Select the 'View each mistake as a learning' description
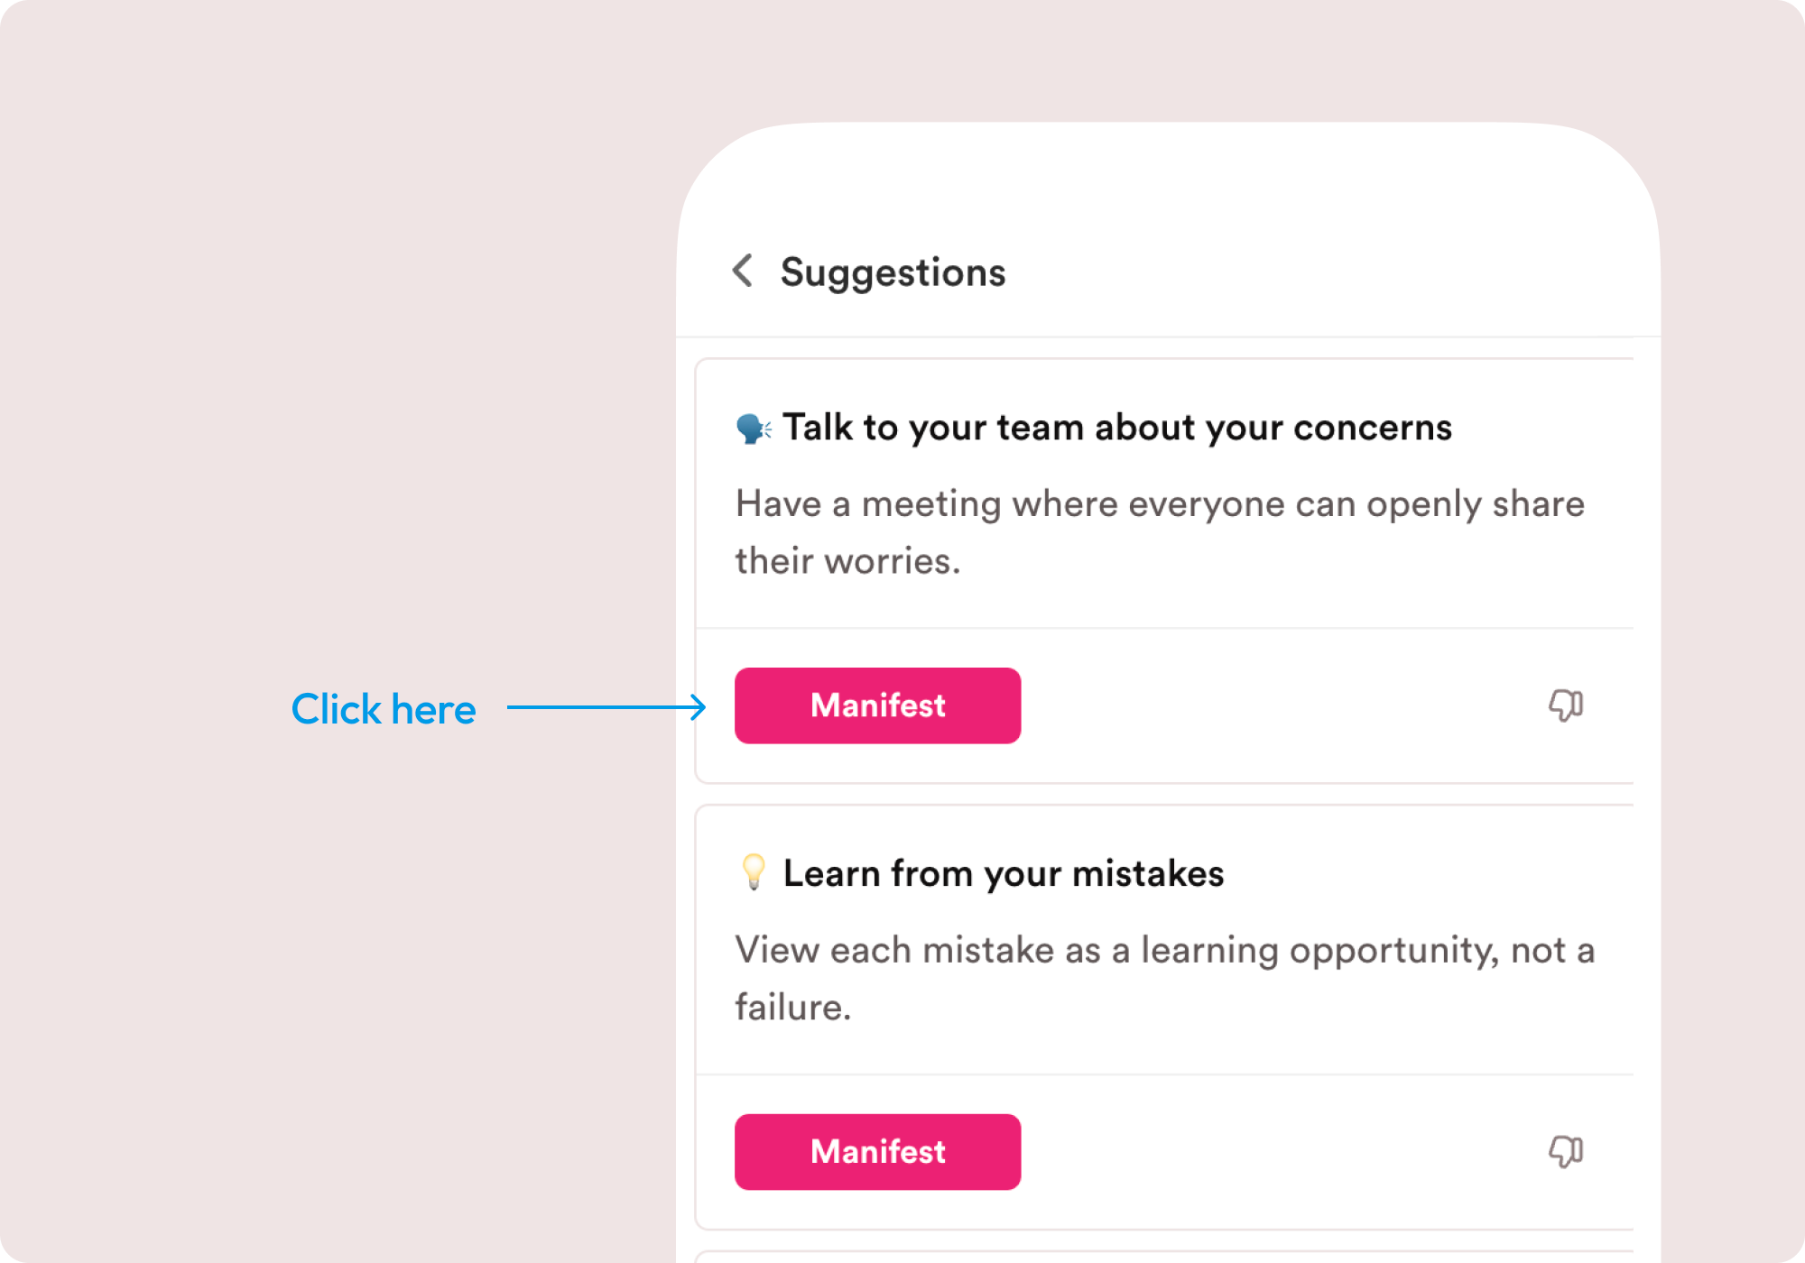Image resolution: width=1805 pixels, height=1263 pixels. click(x=1164, y=979)
